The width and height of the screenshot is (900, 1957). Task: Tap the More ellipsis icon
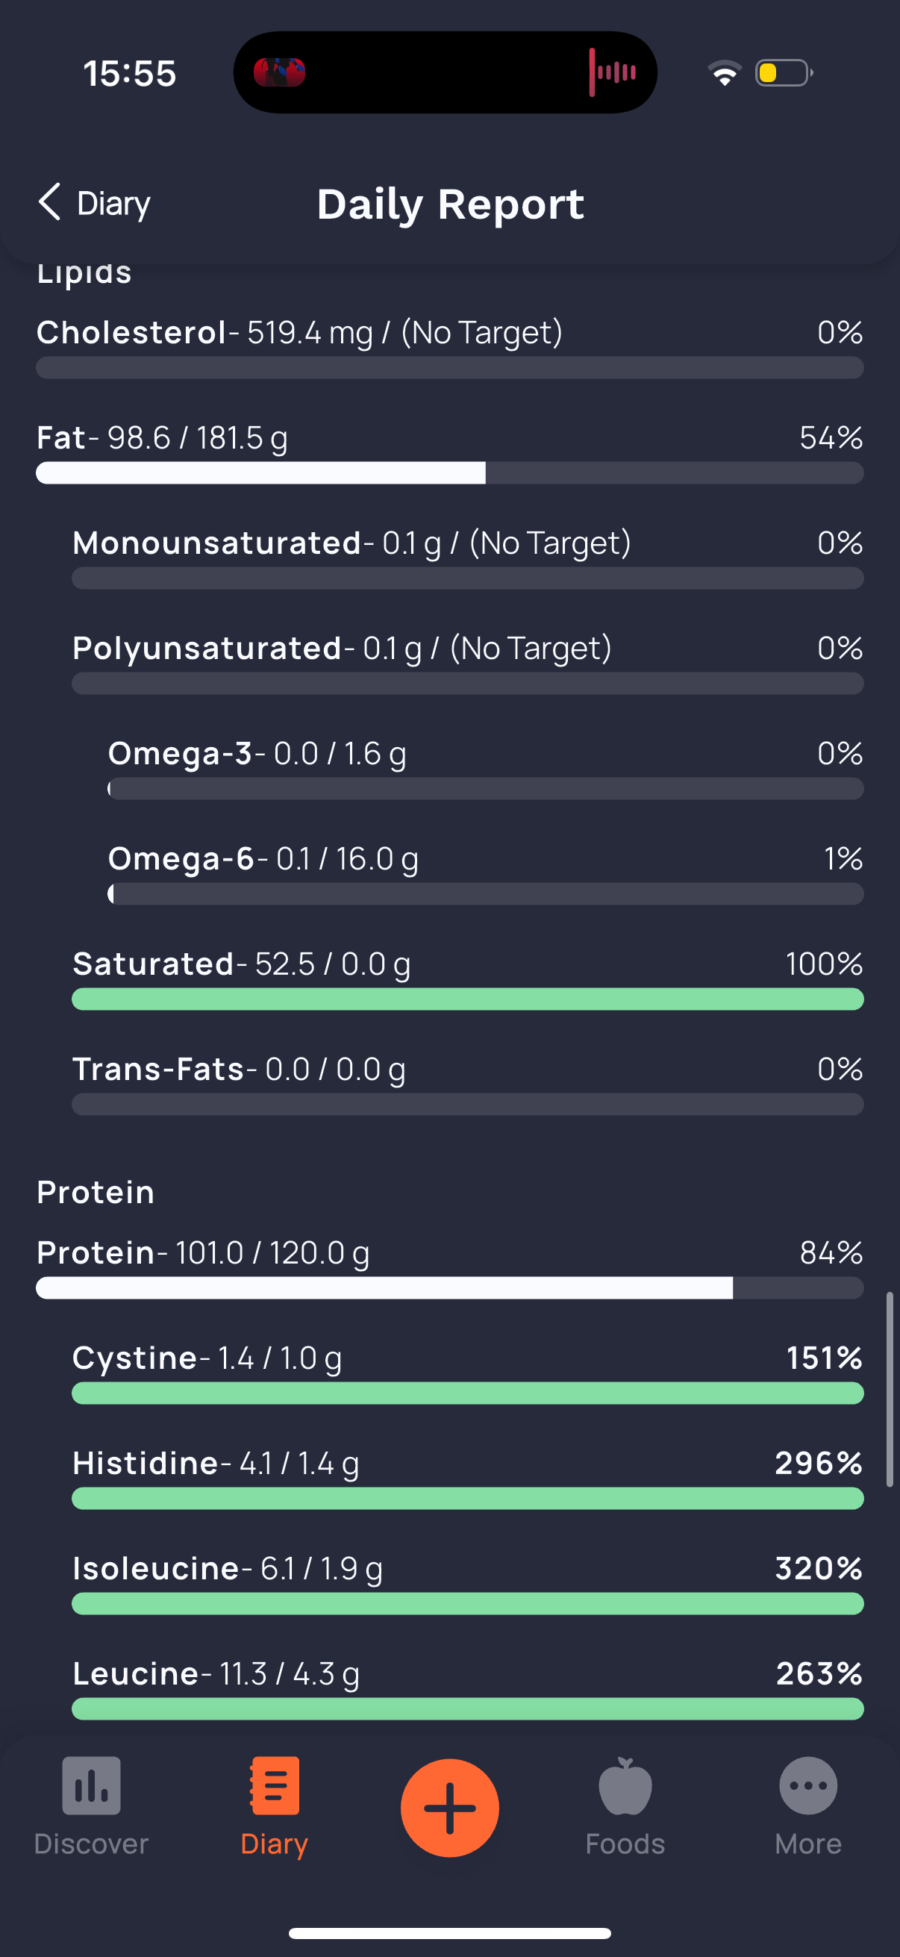pos(808,1785)
